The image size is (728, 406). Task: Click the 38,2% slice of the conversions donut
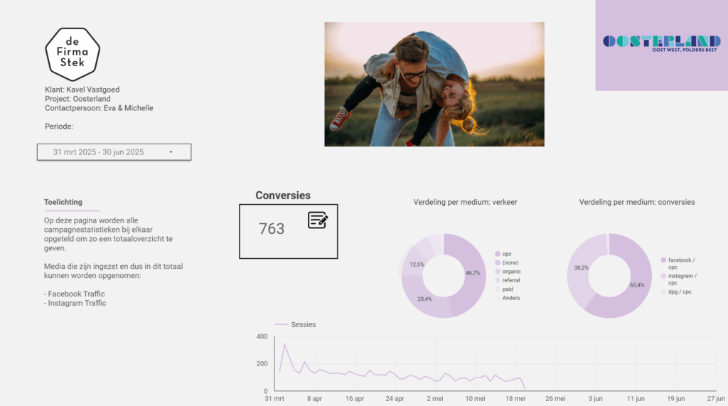[x=580, y=269]
